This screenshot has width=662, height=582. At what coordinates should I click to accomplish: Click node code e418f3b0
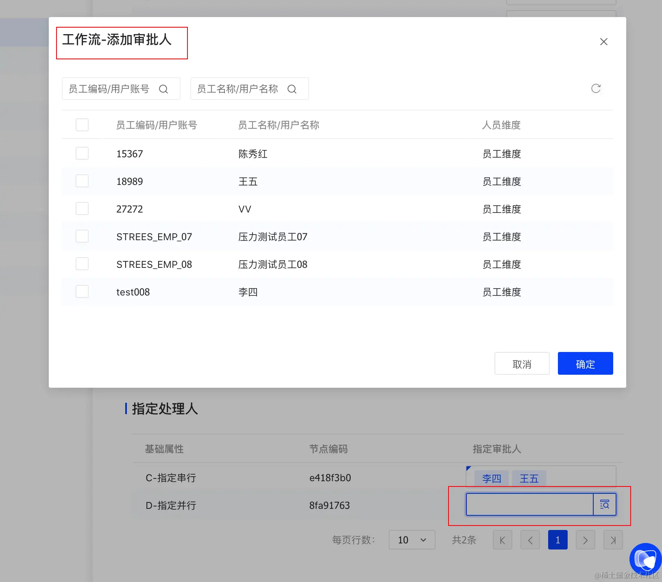click(330, 478)
